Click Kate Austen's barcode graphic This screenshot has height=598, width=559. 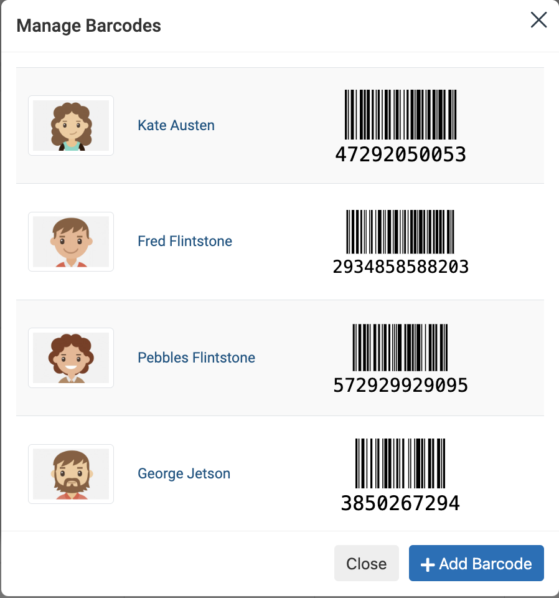click(400, 115)
